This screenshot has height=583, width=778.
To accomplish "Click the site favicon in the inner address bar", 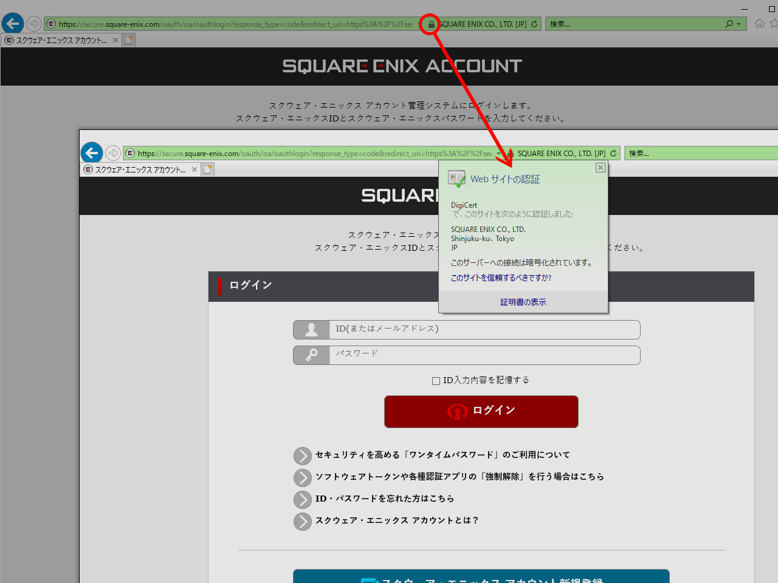I will (x=130, y=153).
